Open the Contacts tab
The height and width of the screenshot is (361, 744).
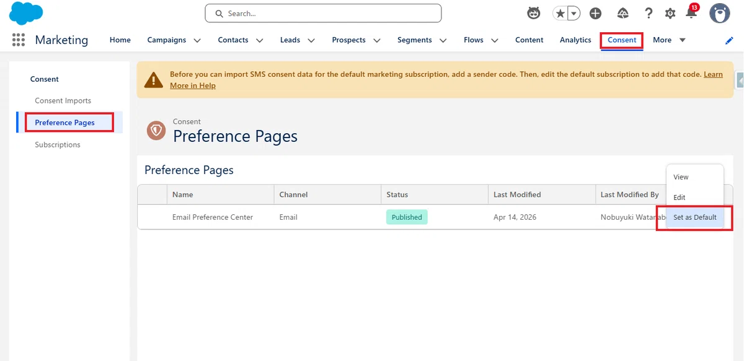click(x=233, y=40)
